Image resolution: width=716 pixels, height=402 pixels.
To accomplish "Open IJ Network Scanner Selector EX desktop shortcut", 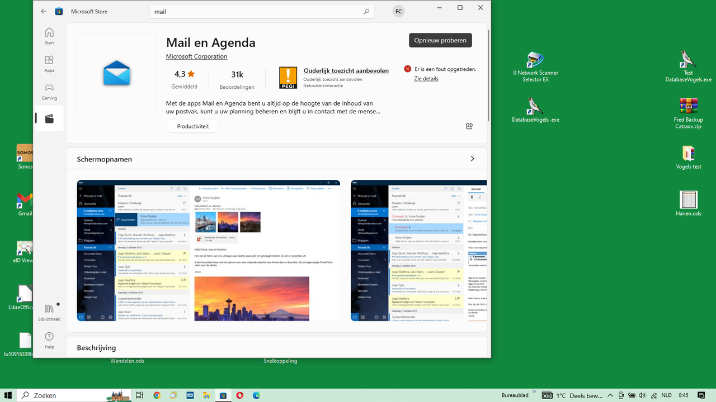I will pos(535,67).
